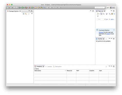Sort by the Path column header

83,71
